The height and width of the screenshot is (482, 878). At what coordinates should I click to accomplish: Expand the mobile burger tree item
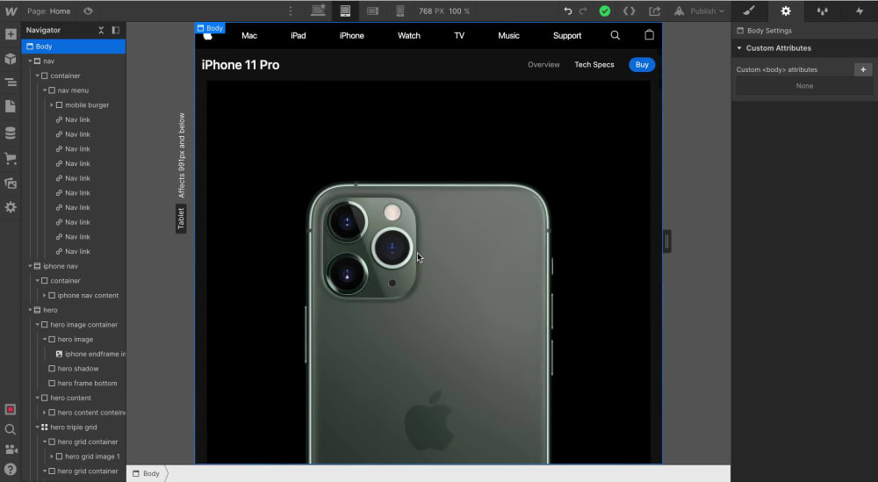click(52, 104)
